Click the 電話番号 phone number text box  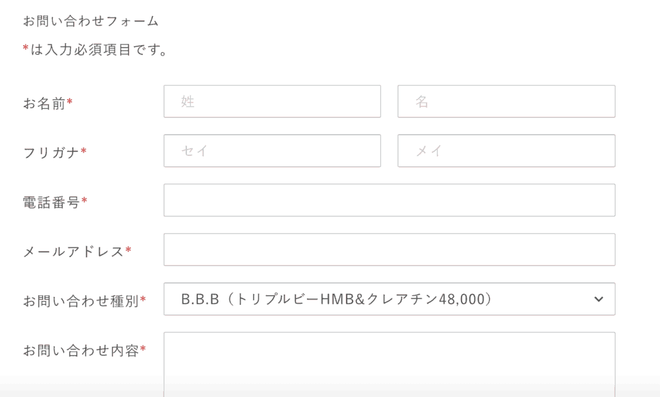point(389,200)
